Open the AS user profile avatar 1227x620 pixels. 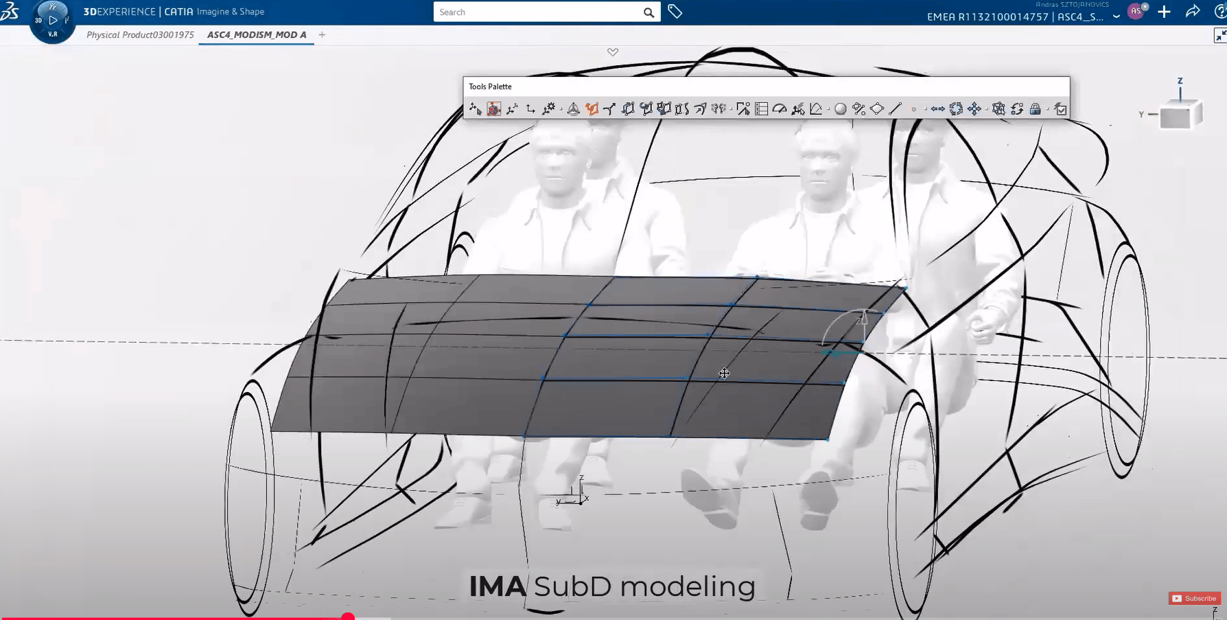pos(1136,11)
